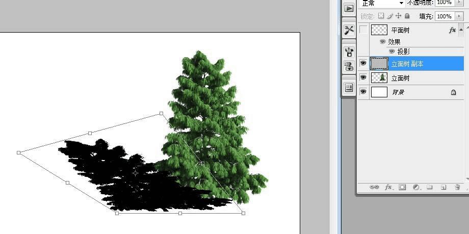This screenshot has width=469, height=234.
Task: Click the left corner transform handle
Action: 18,152
